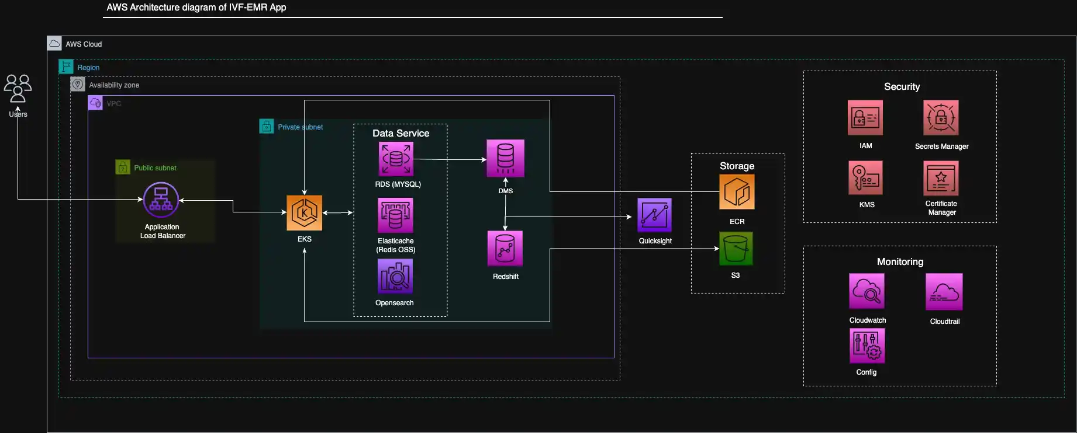Select the AWS Cloud group icon
The height and width of the screenshot is (433, 1077).
[x=54, y=43]
